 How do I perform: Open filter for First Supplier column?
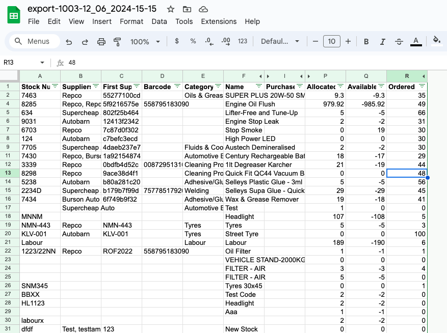point(137,86)
